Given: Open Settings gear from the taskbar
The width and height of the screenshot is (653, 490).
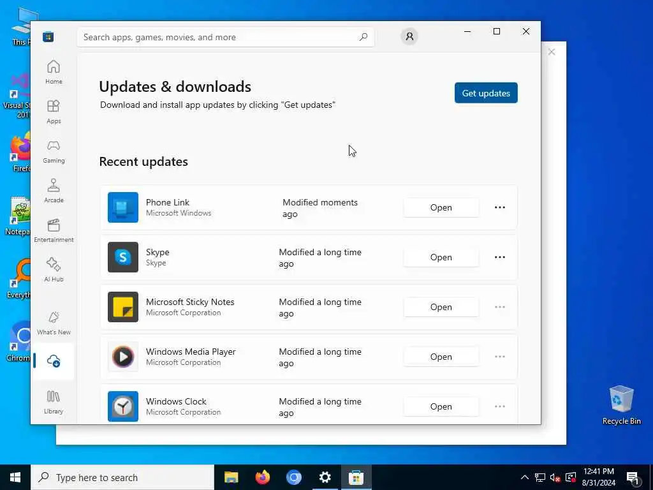Looking at the screenshot, I should [325, 477].
